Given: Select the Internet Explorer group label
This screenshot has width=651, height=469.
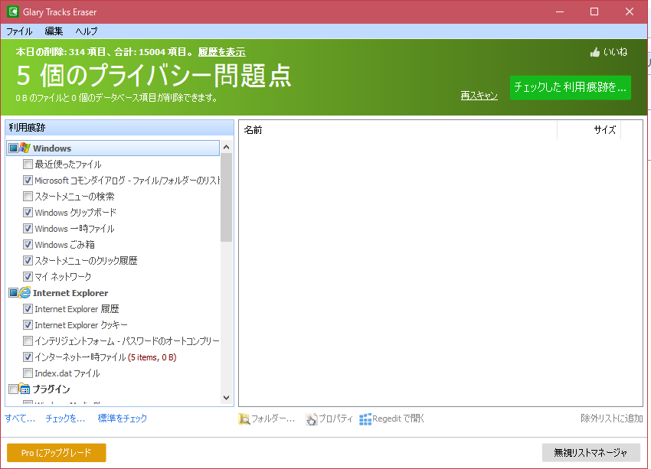Looking at the screenshot, I should (x=70, y=293).
